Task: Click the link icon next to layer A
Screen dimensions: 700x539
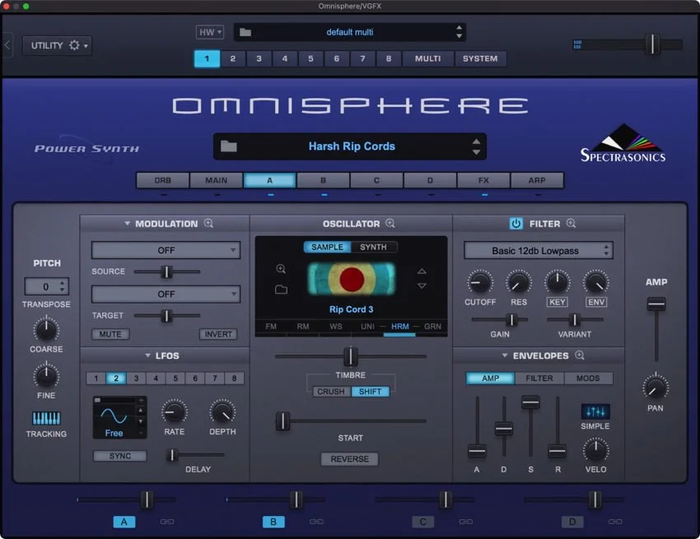Action: (x=167, y=522)
